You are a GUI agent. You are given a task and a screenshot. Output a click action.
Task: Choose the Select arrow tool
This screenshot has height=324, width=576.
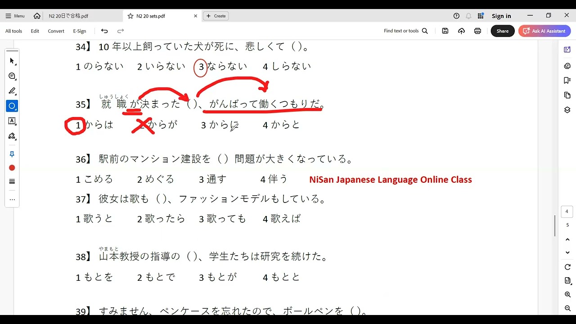pos(12,61)
